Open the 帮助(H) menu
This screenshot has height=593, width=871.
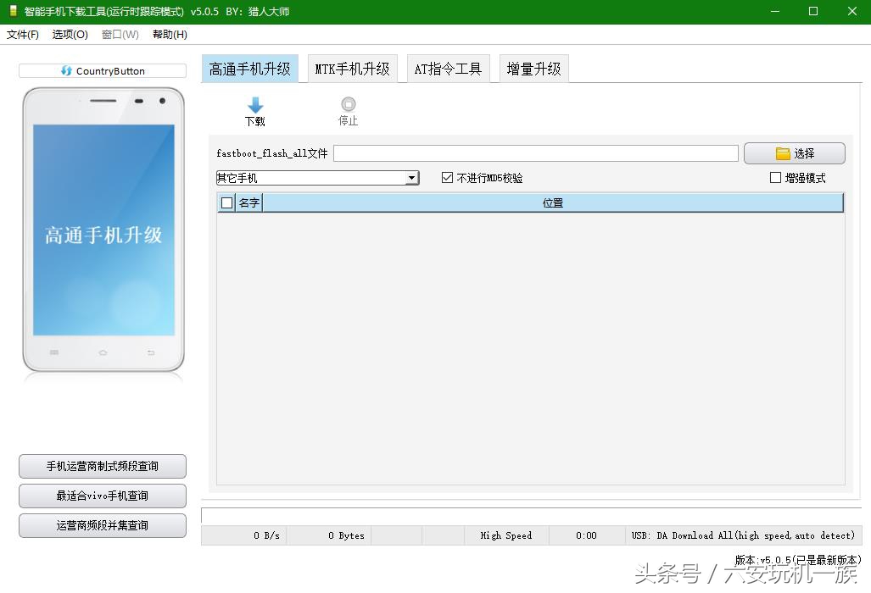[169, 35]
